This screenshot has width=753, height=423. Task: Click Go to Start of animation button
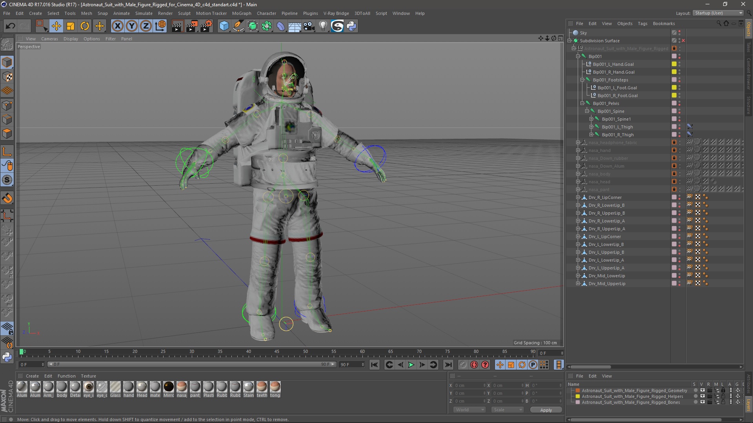point(375,365)
